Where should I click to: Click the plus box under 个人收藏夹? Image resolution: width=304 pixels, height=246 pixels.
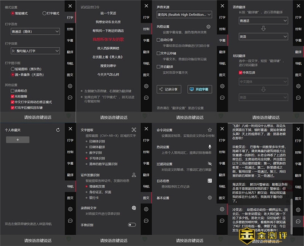coord(17,140)
